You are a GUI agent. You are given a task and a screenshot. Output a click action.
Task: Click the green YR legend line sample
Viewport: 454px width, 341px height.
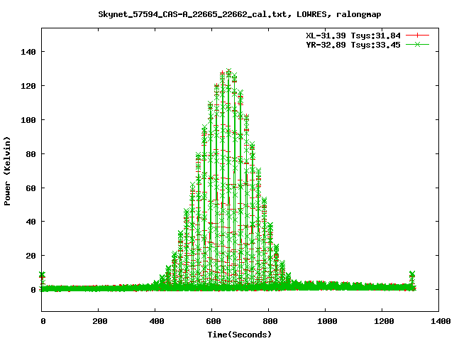tap(417, 44)
